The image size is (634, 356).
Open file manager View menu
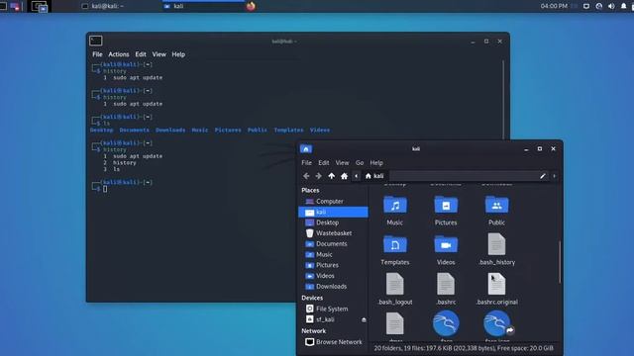point(342,162)
